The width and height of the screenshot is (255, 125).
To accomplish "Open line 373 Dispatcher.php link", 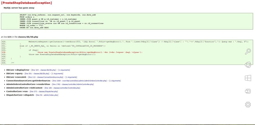I will click(44, 92).
